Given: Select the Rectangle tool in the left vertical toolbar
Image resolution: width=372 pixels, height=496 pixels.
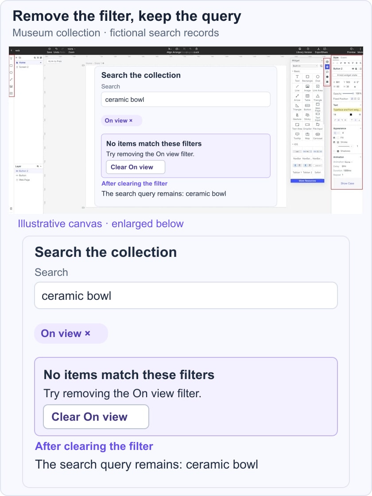Looking at the screenshot, I should (x=11, y=66).
